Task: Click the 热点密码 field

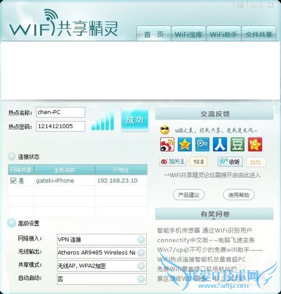Action: coord(61,126)
